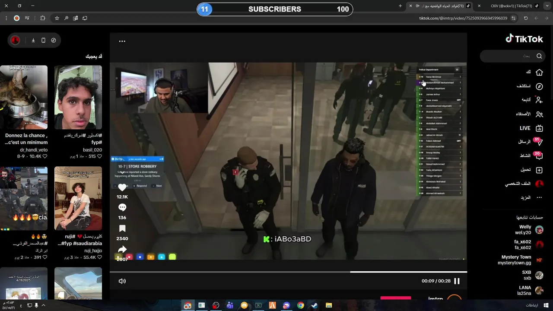Open the LIVE section
Image resolution: width=553 pixels, height=311 pixels.
click(x=531, y=128)
